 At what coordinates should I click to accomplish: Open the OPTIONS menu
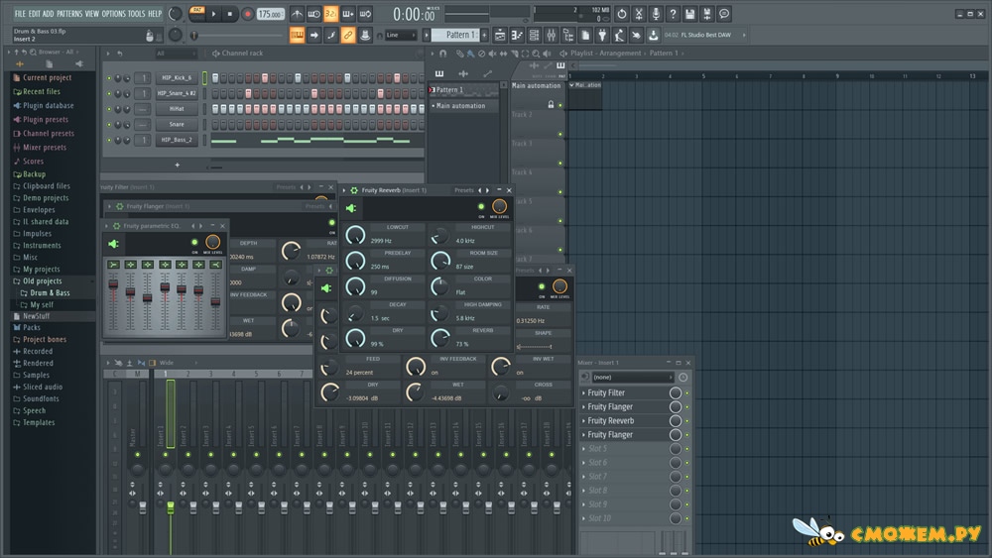114,13
